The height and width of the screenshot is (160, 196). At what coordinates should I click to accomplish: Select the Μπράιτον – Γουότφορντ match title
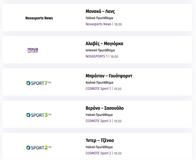(x=109, y=76)
